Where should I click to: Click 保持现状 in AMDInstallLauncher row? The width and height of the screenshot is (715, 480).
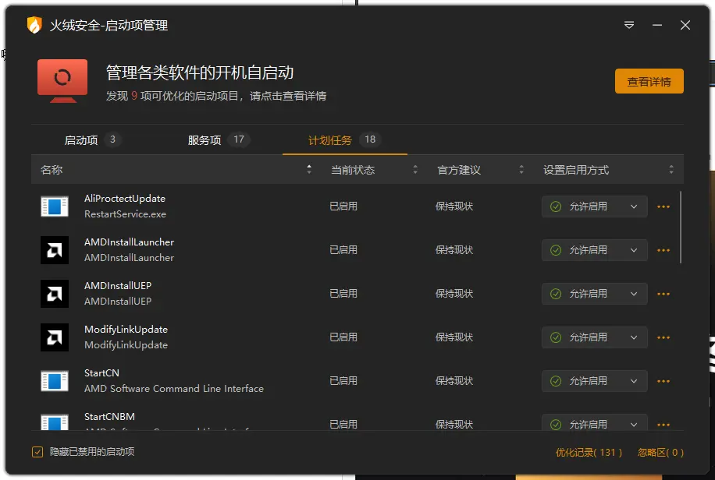pyautogui.click(x=454, y=250)
